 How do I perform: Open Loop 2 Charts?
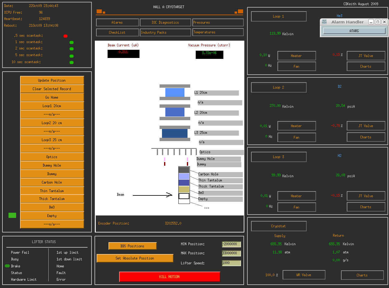(x=366, y=137)
